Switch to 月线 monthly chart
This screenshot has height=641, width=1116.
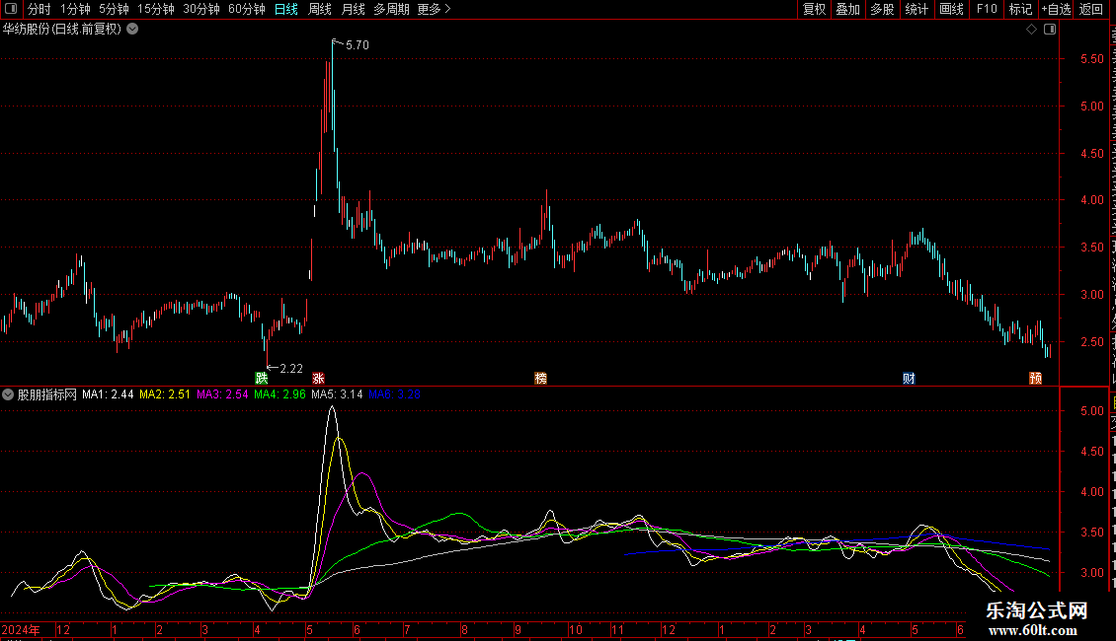click(353, 9)
